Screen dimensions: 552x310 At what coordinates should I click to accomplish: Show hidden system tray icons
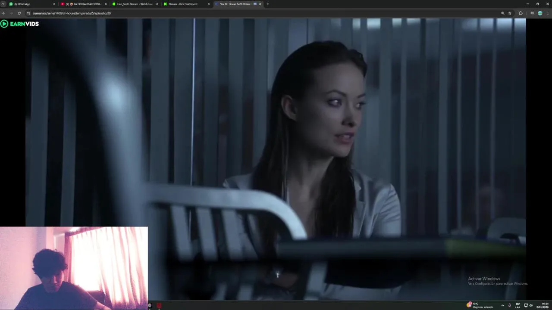pos(502,305)
